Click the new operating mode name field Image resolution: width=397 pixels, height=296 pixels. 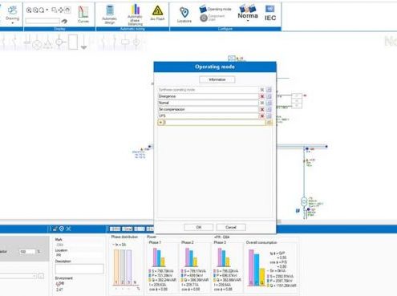(x=215, y=123)
